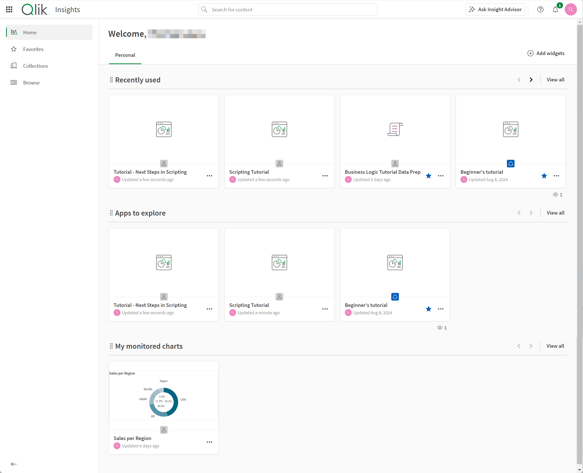
Task: Expand Apps to explore View all
Action: point(556,213)
